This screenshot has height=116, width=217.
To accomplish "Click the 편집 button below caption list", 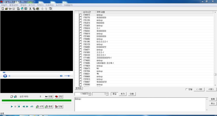I will pos(114,94).
